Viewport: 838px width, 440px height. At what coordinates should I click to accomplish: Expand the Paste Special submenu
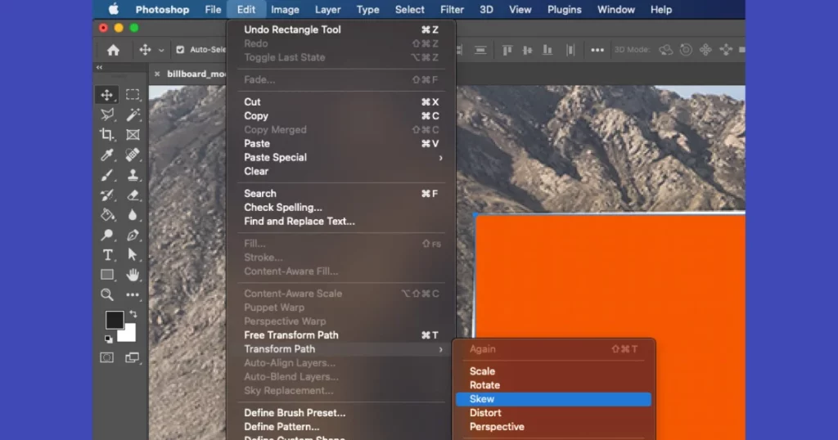pyautogui.click(x=341, y=158)
